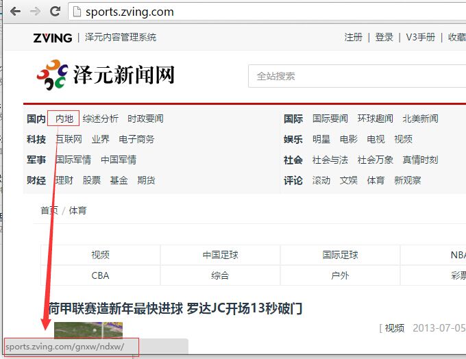The height and width of the screenshot is (359, 466).
Task: Switch to the CBA tab
Action: coord(100,275)
